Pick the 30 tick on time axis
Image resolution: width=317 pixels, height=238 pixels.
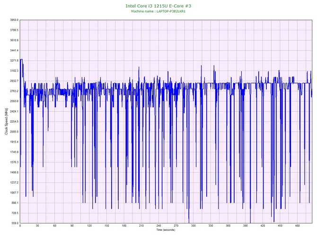coord(37,226)
